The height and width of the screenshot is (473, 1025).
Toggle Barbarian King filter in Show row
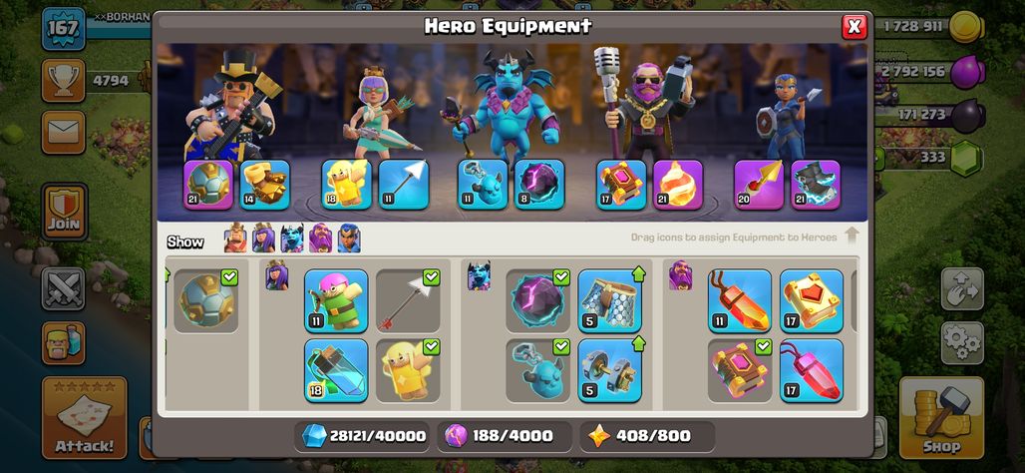[235, 238]
